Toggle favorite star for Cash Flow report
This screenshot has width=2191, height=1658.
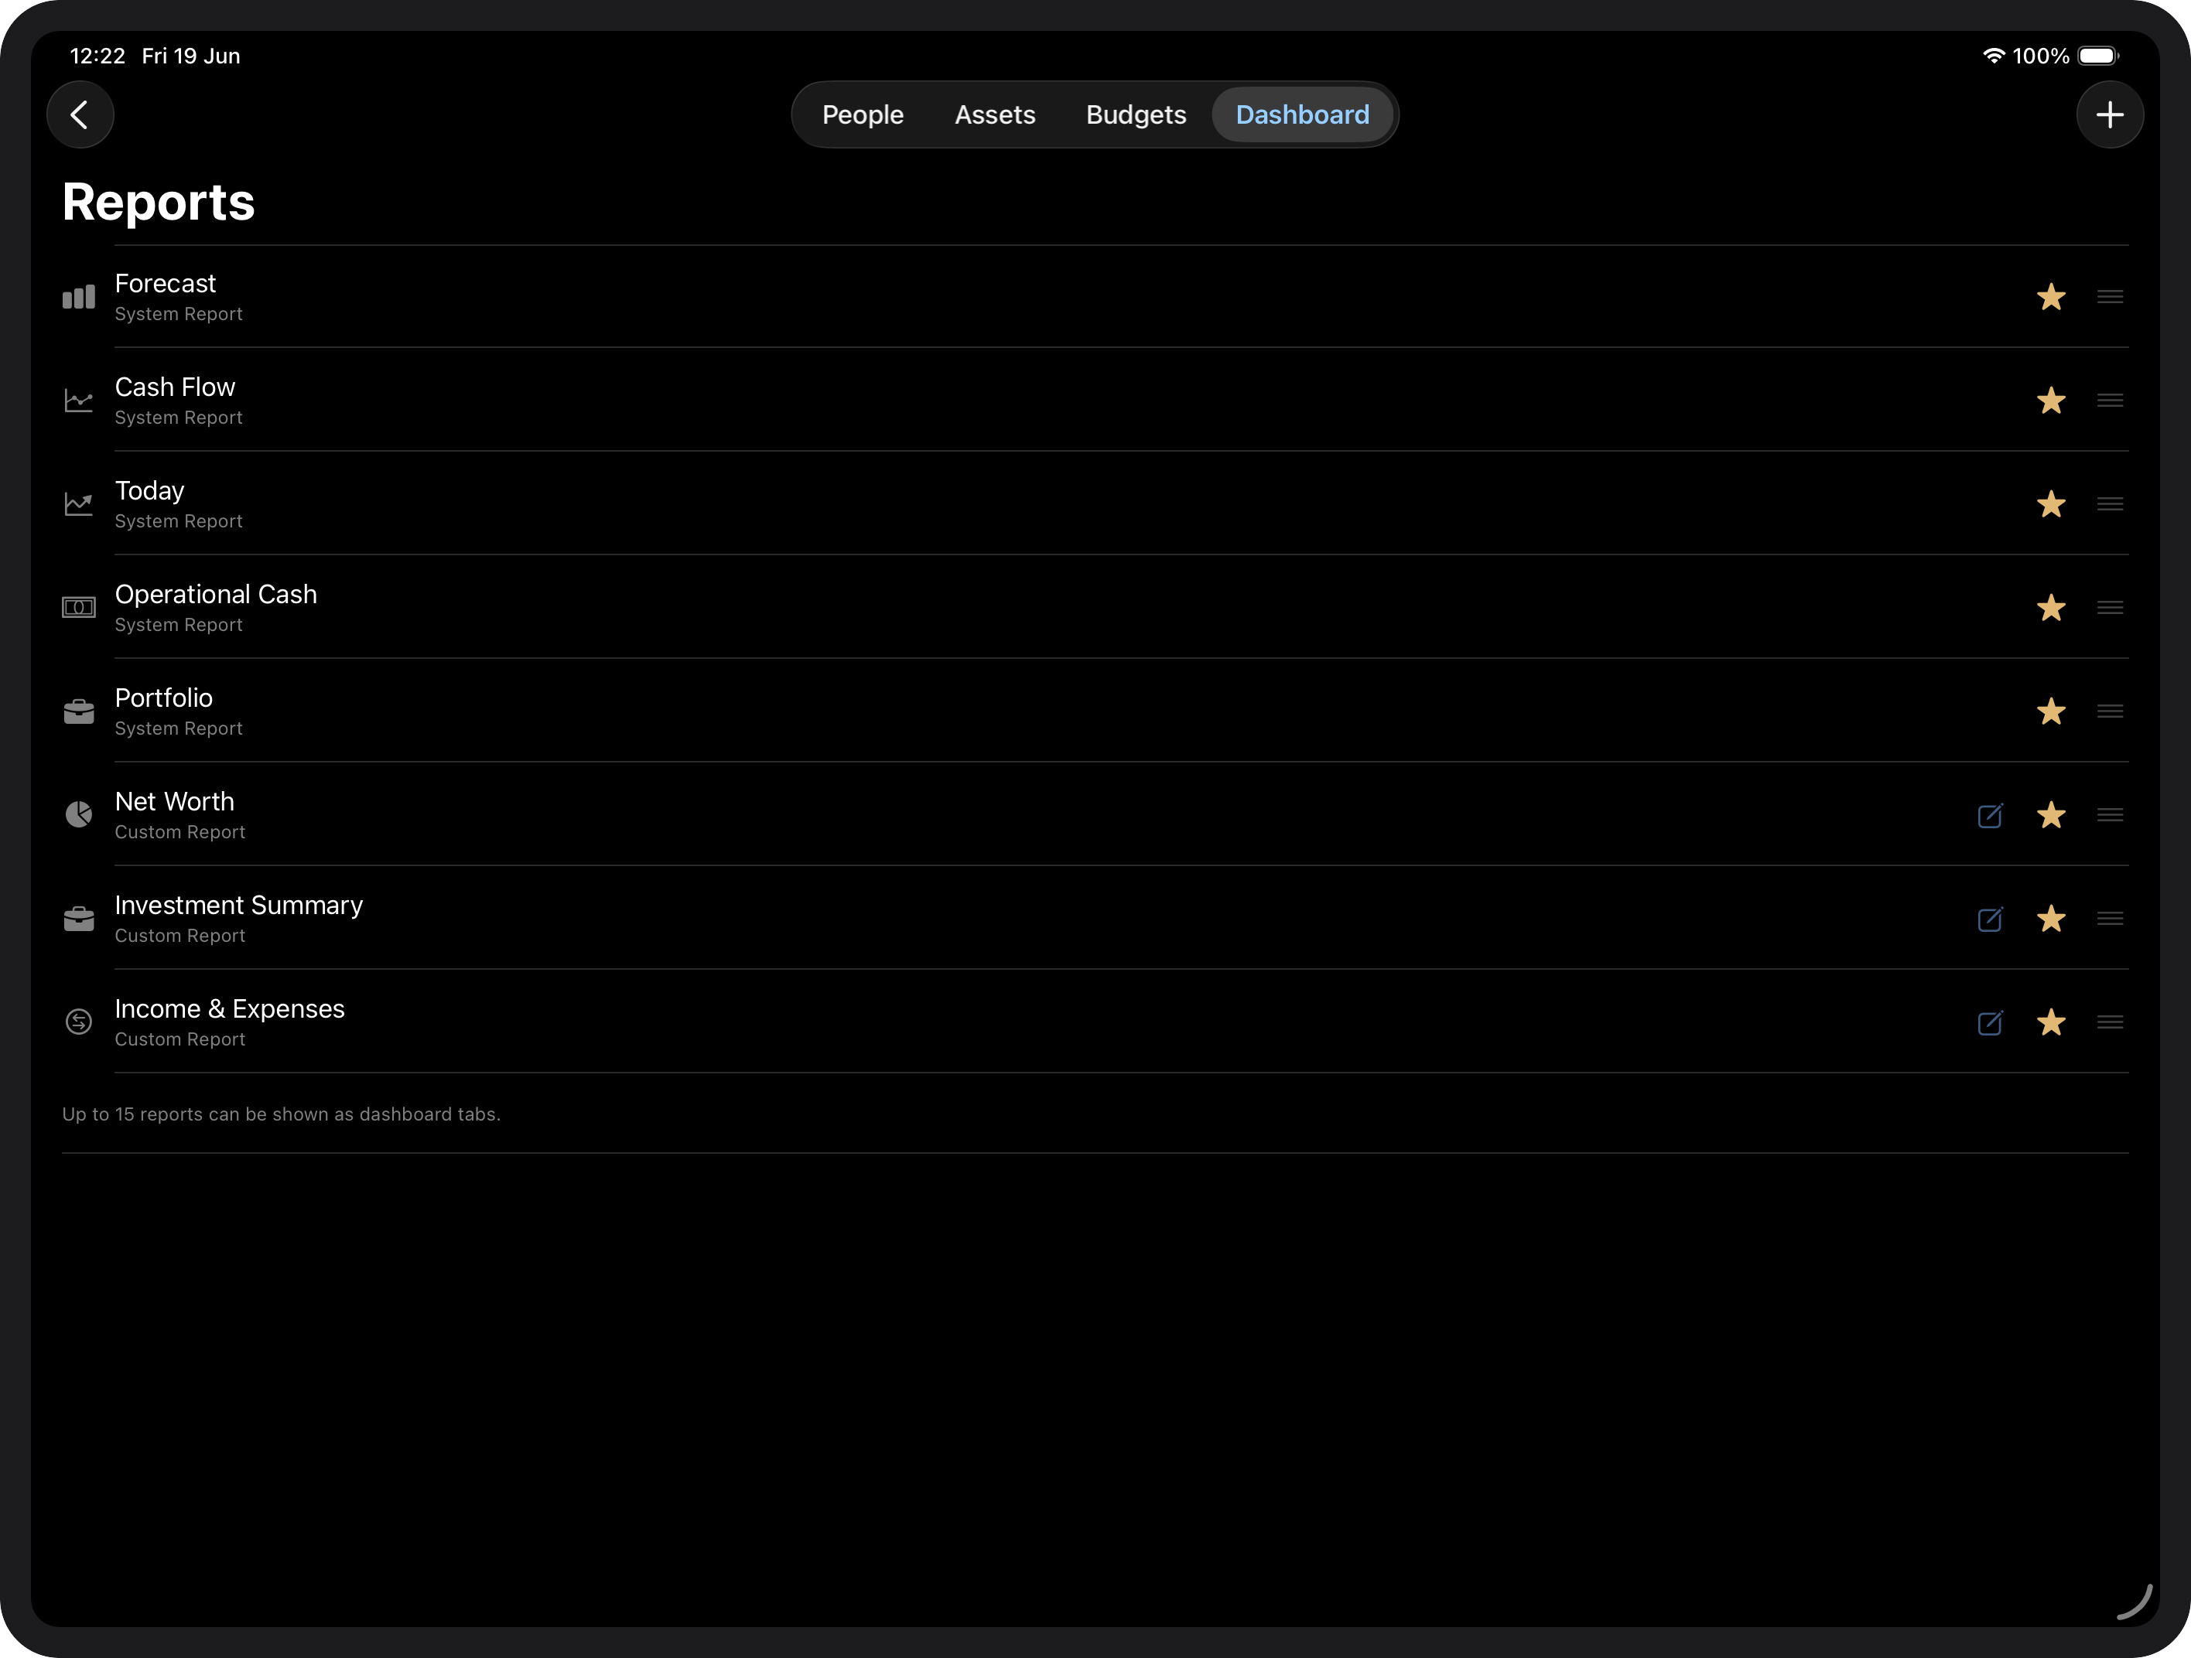(2050, 401)
